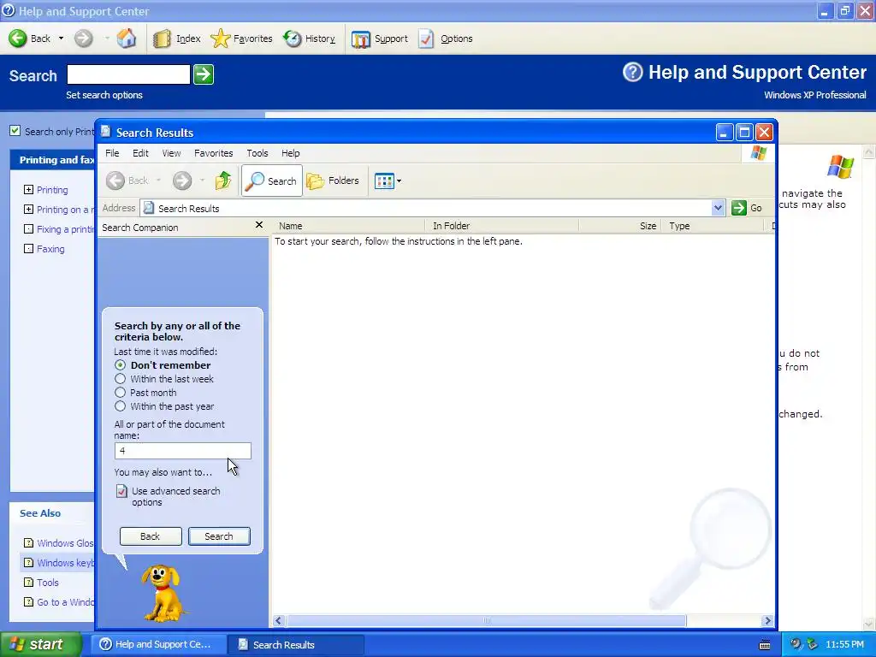Click horizontal scrollbar right arrow

767,621
